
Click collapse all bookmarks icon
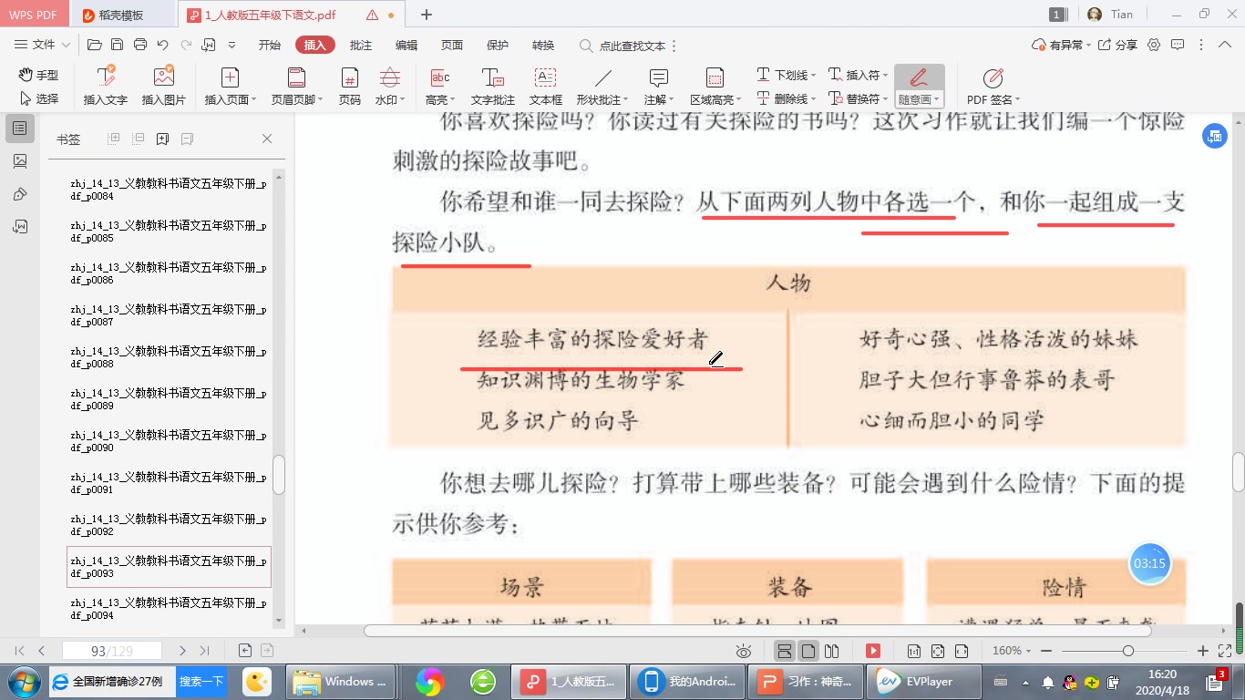pos(139,139)
